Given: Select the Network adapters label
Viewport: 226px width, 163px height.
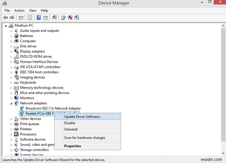Looking at the screenshot, I should click(33, 103).
